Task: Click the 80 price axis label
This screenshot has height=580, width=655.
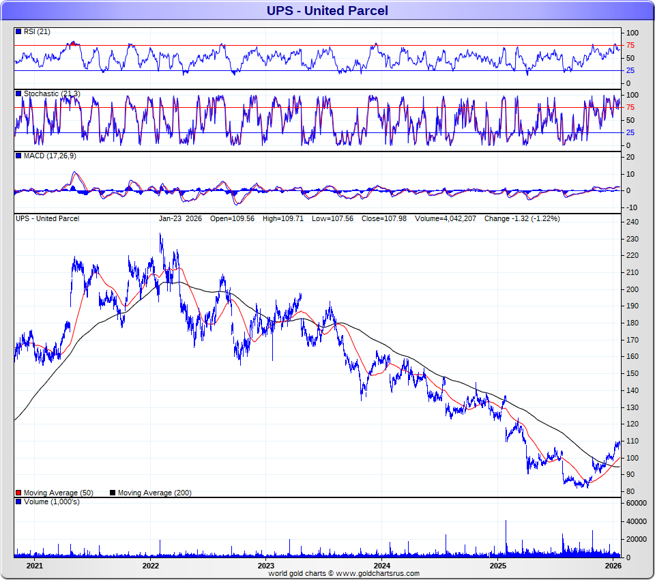Action: 630,491
